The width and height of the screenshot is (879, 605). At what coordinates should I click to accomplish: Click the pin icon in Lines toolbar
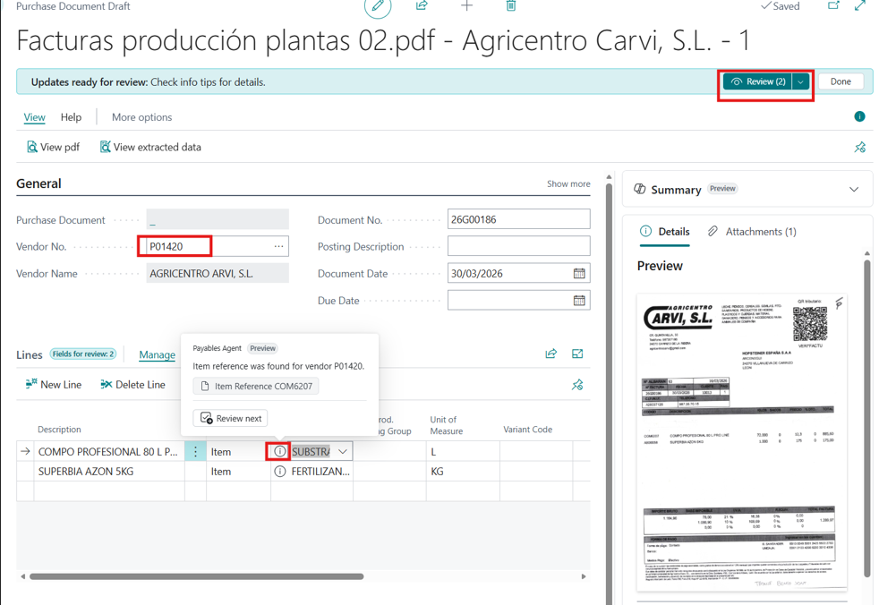[x=577, y=385]
